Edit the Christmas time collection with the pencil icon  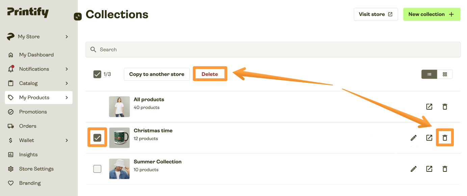coord(413,138)
